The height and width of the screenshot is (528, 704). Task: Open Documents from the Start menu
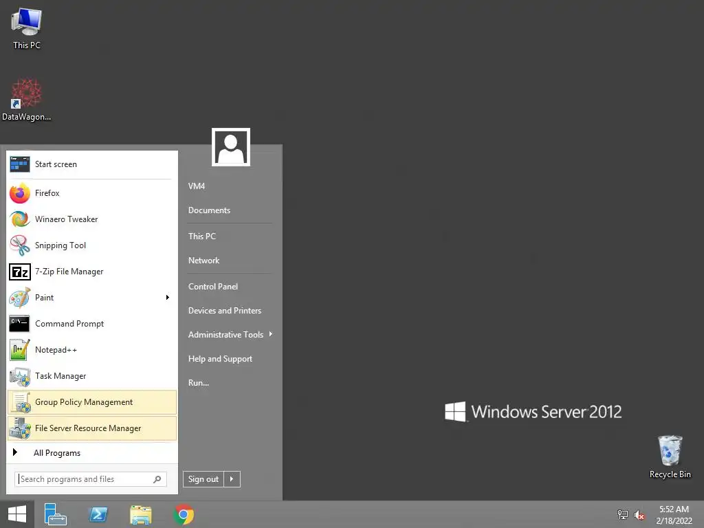(209, 210)
